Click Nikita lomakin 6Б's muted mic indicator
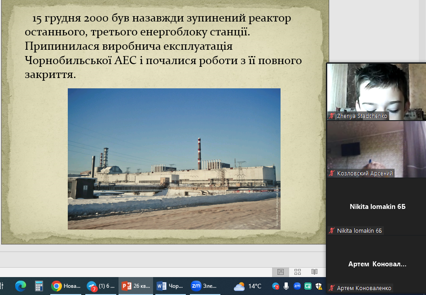This screenshot has width=426, height=295. (331, 231)
